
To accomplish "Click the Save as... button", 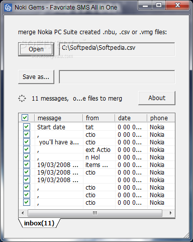I will pos(36,77).
